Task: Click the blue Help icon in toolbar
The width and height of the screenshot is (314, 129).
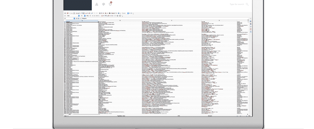Action: coord(119,13)
